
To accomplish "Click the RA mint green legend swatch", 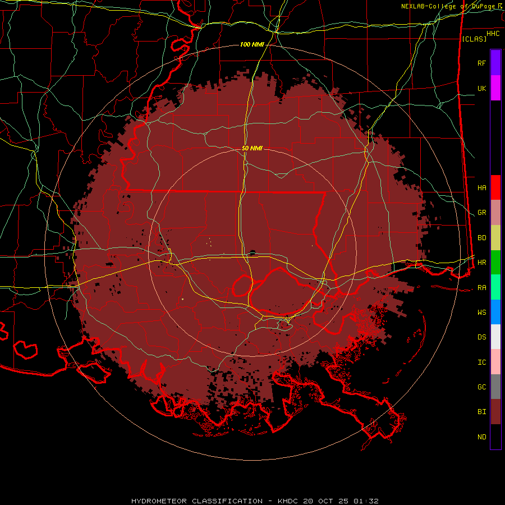I will [495, 287].
